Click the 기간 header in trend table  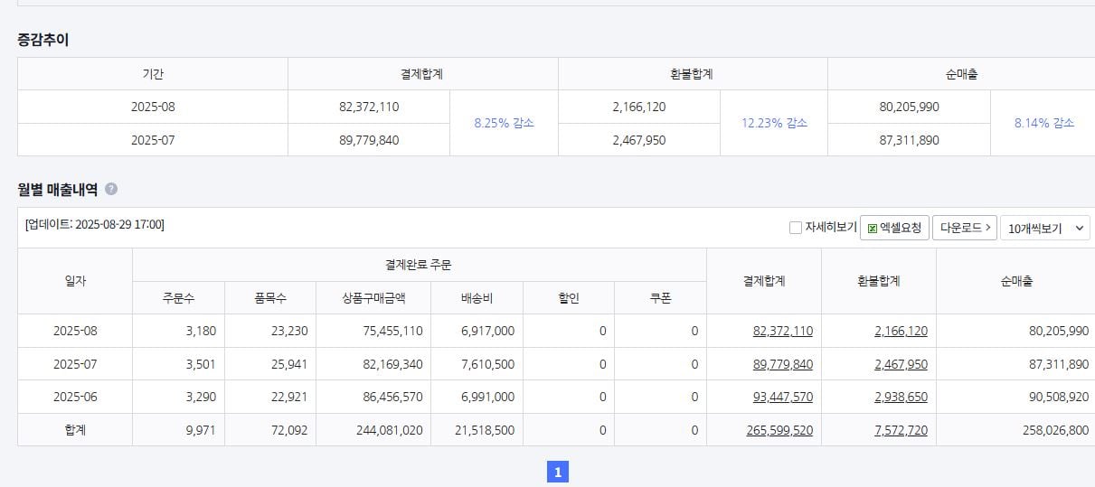(x=153, y=75)
